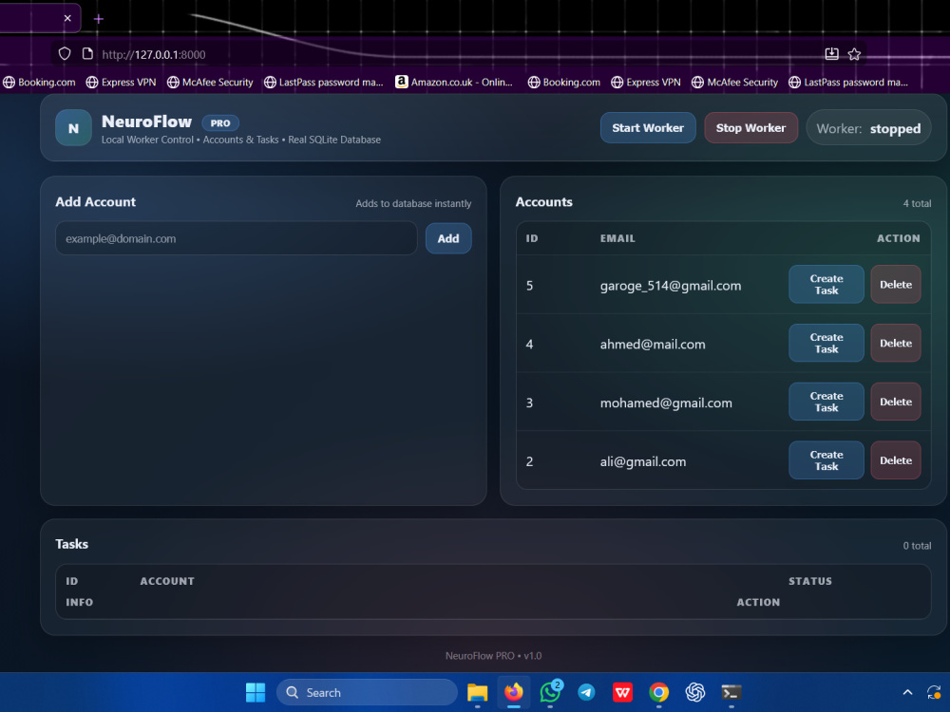Open the first Booking.com bookmark
Image resolution: width=950 pixels, height=712 pixels.
point(39,83)
